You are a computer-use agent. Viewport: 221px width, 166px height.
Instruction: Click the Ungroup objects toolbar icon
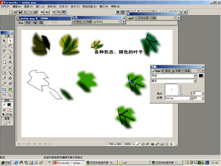tap(123, 12)
